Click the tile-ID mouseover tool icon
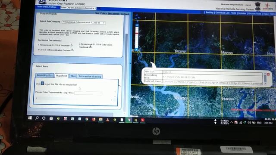Viewport: 276px width, 155px height. [x=42, y=83]
